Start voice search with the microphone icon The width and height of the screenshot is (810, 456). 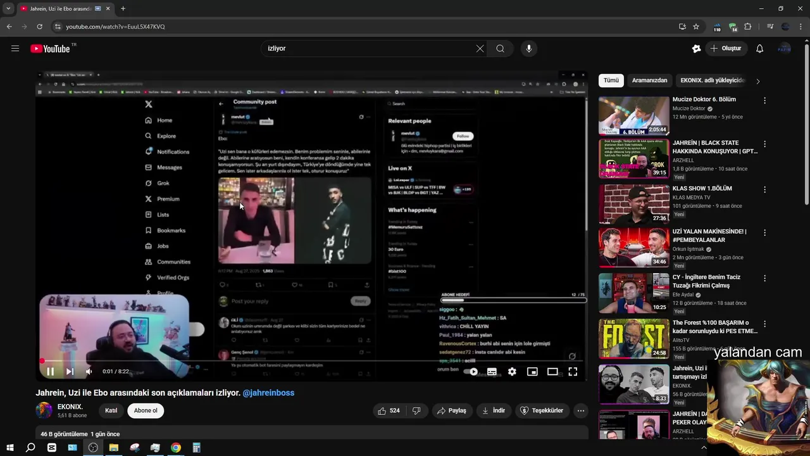click(x=529, y=49)
